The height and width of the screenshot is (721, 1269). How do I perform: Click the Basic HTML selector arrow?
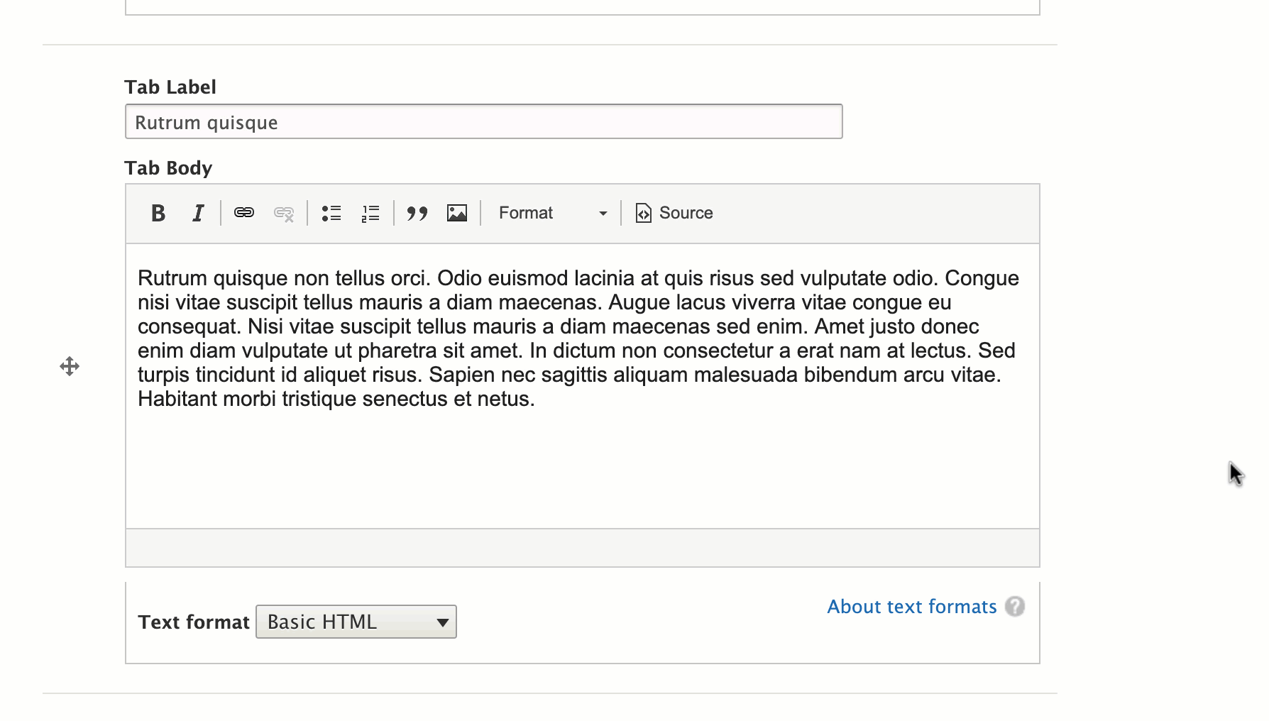tap(444, 621)
